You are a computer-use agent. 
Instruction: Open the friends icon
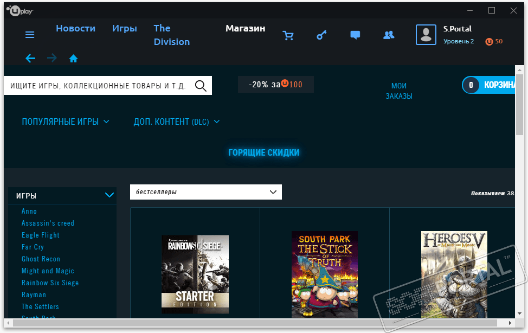click(389, 35)
